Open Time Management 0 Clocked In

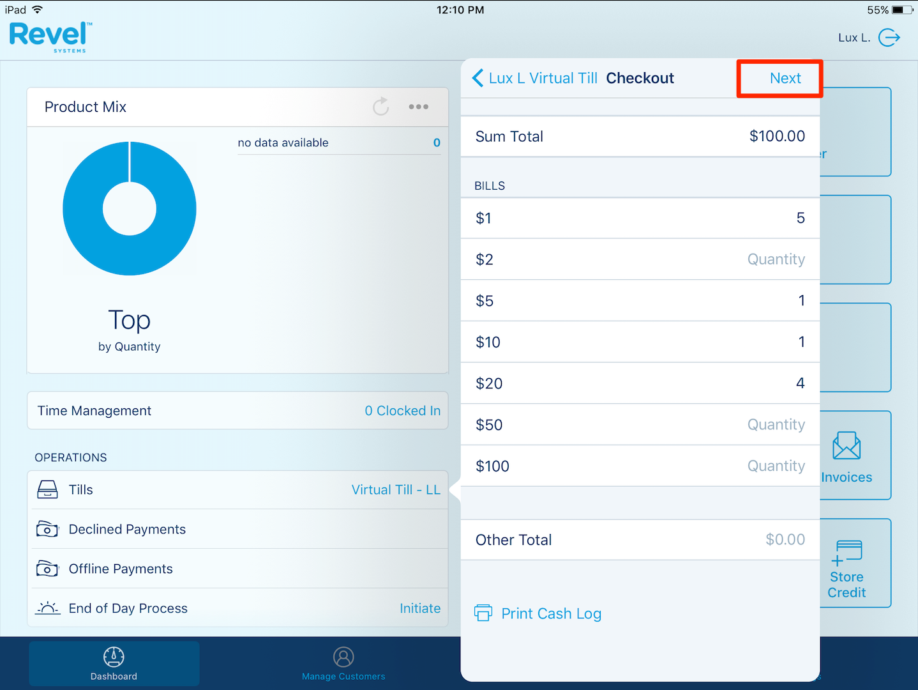tap(402, 411)
